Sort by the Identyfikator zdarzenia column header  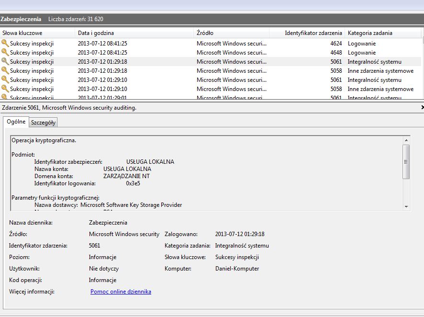click(307, 33)
